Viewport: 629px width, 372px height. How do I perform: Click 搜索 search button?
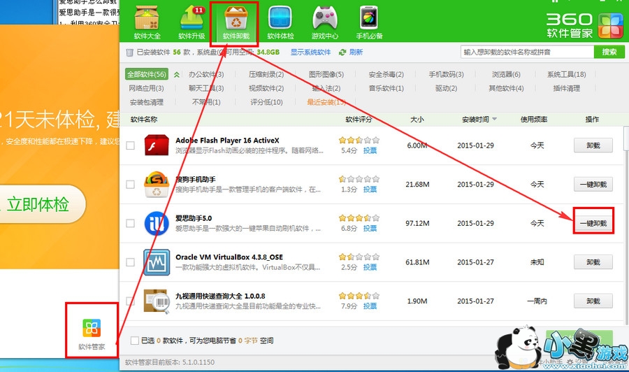coord(609,52)
